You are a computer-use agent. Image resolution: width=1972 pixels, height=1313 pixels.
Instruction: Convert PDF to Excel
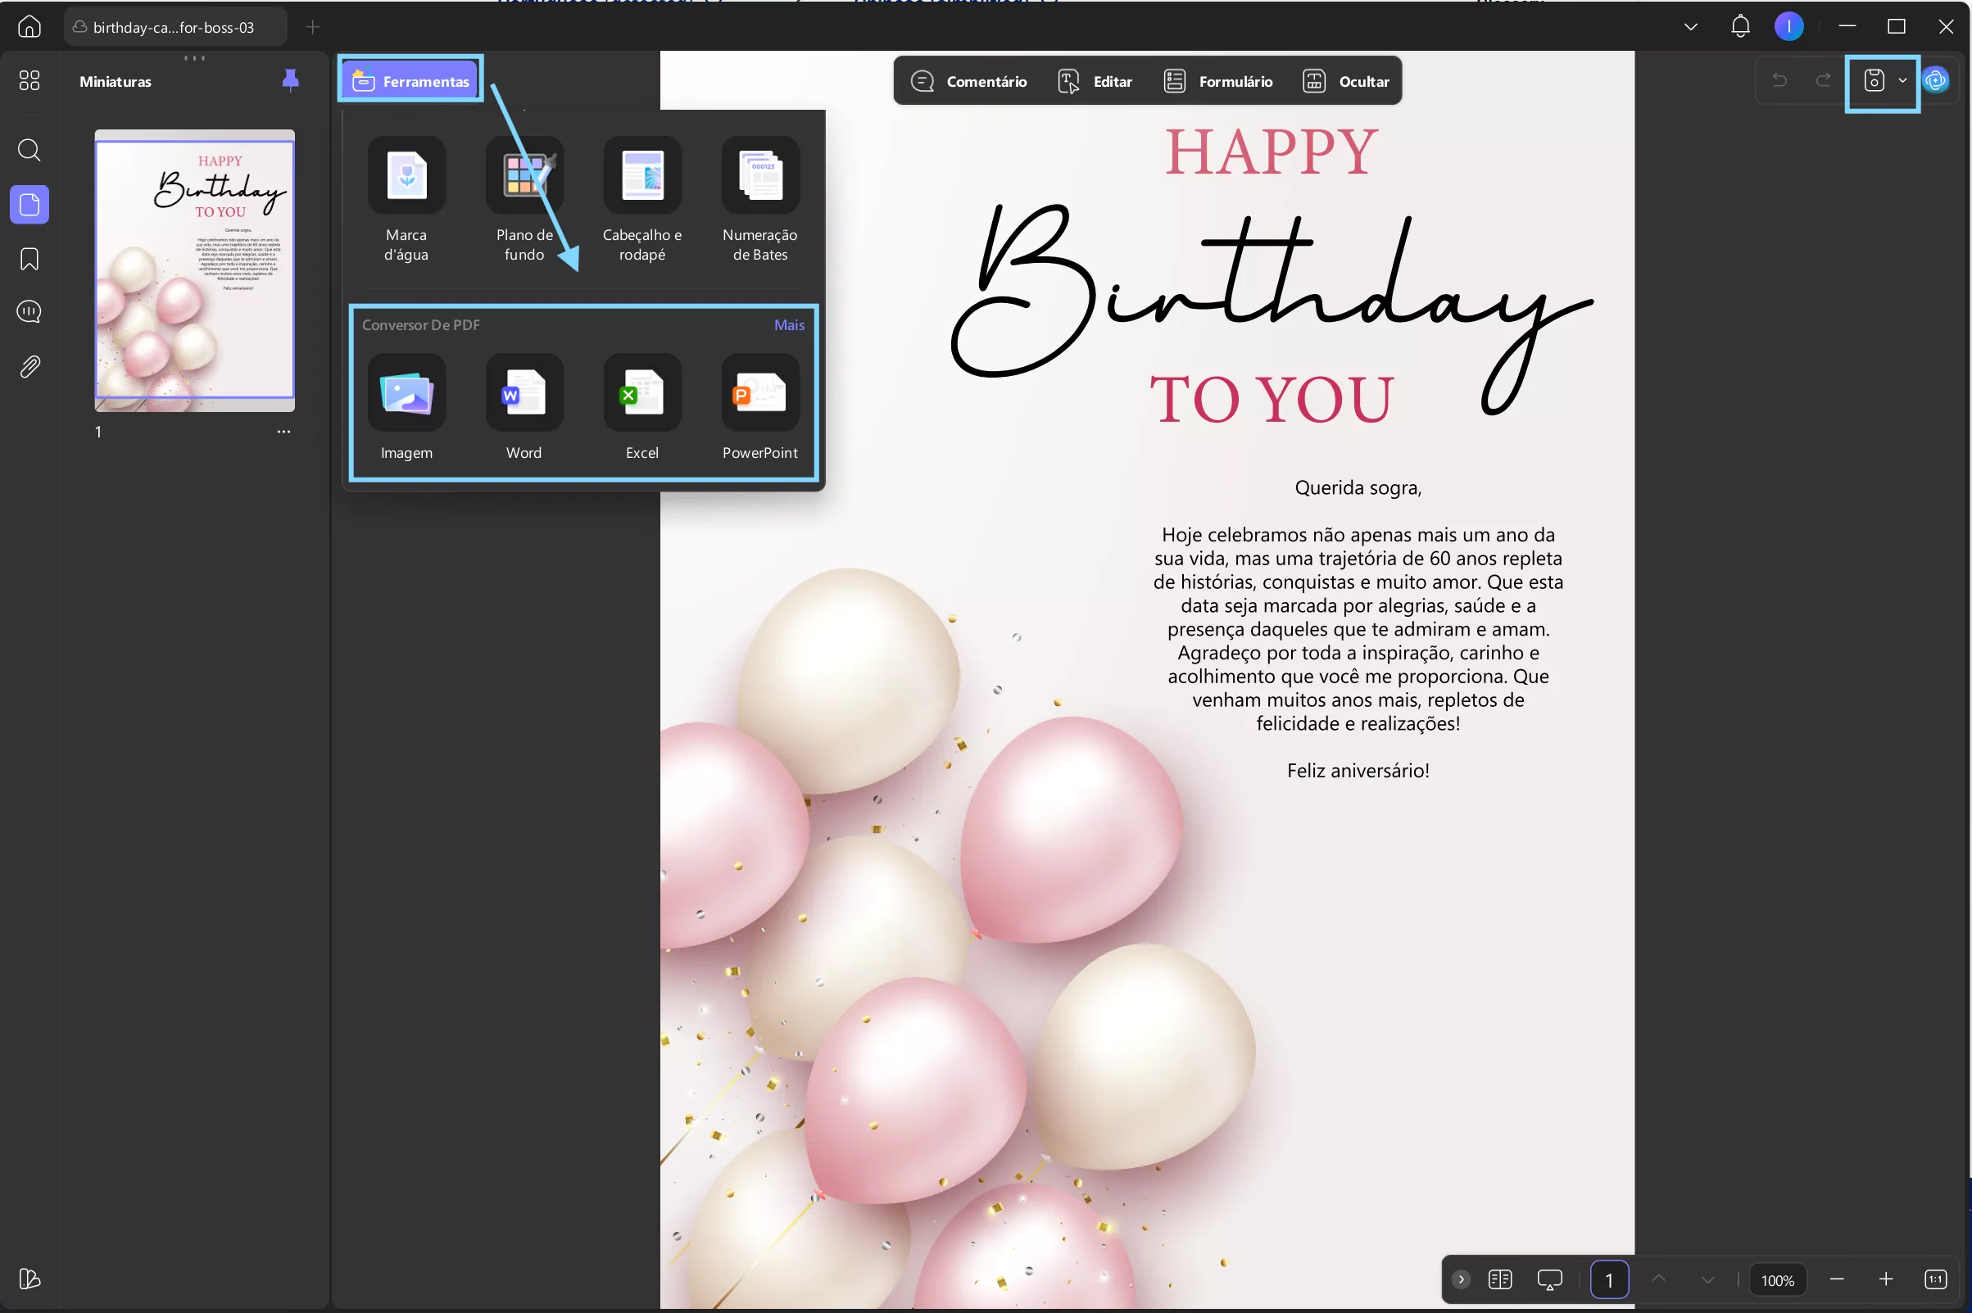(642, 408)
